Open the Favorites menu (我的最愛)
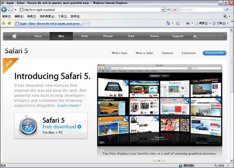The image size is (234, 168). (47, 16)
